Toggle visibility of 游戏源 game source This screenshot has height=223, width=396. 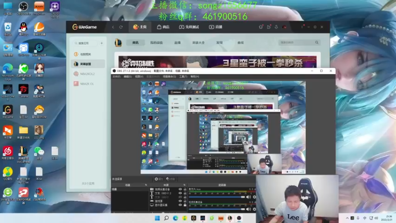(x=180, y=201)
